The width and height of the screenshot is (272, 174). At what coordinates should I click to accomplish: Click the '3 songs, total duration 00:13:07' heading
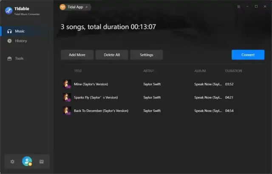tap(108, 27)
